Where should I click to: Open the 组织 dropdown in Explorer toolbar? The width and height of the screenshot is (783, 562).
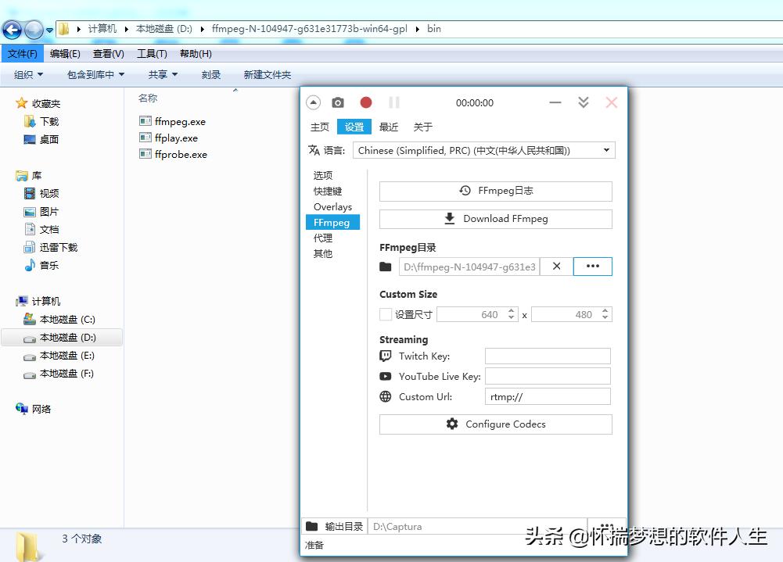tap(29, 75)
